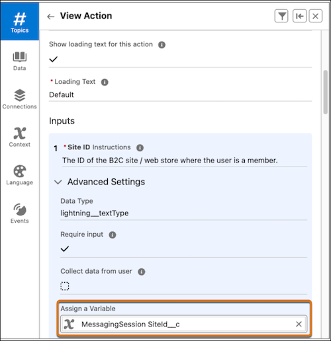Viewport: 331px width, 341px height.
Task: Collapse the panel with arrow-to-bar icon
Action: point(299,16)
